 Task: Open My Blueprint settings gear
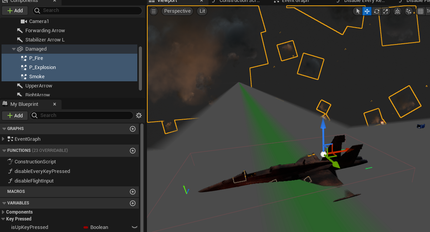pyautogui.click(x=139, y=115)
